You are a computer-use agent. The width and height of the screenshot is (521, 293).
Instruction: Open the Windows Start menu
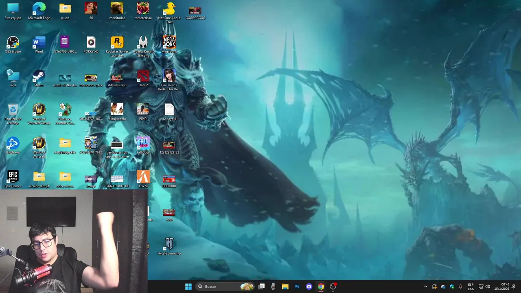(x=188, y=286)
